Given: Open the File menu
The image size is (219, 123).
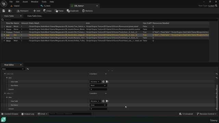Looking at the screenshot, I should tap(11, 2).
